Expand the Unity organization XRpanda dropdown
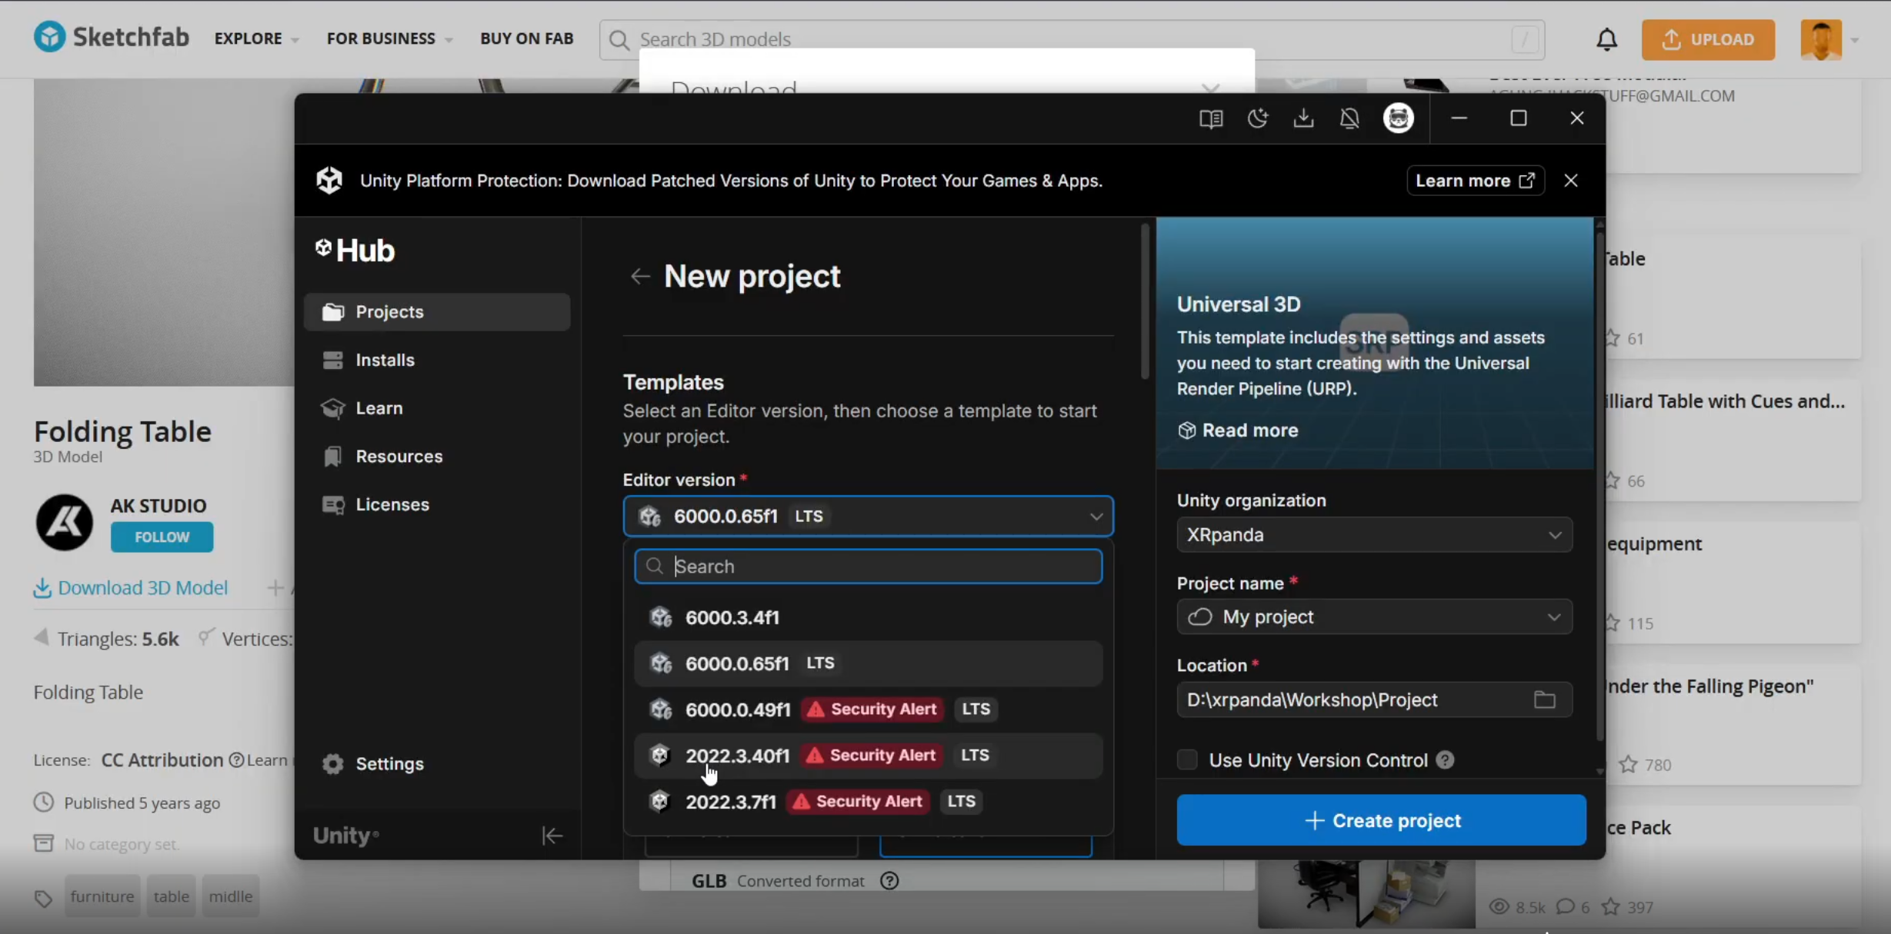The width and height of the screenshot is (1891, 934). coord(1374,535)
